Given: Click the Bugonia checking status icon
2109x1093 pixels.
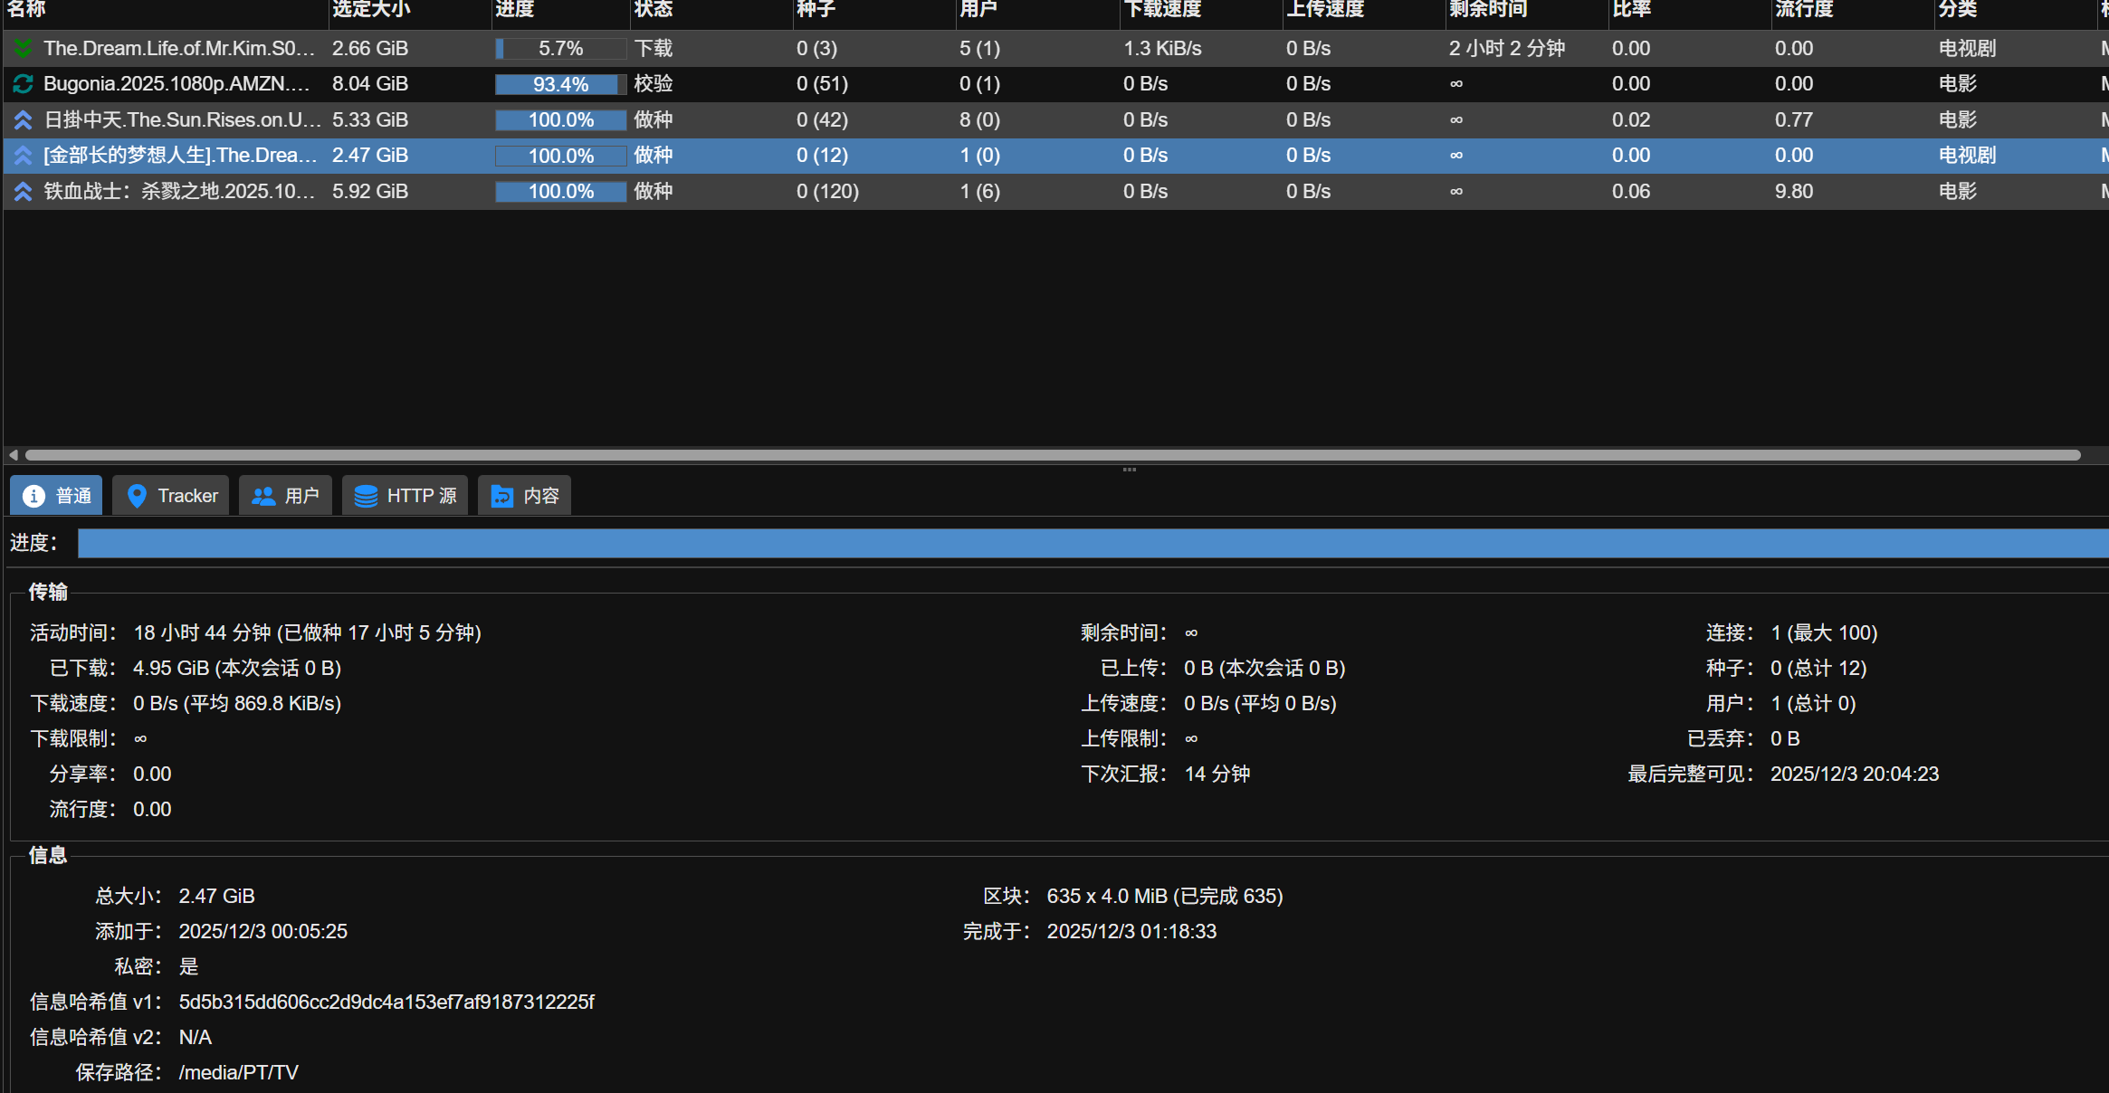Looking at the screenshot, I should 24,84.
